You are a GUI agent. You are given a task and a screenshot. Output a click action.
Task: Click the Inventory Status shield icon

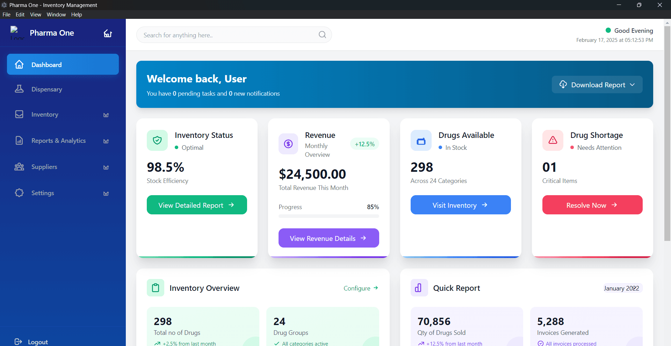157,140
